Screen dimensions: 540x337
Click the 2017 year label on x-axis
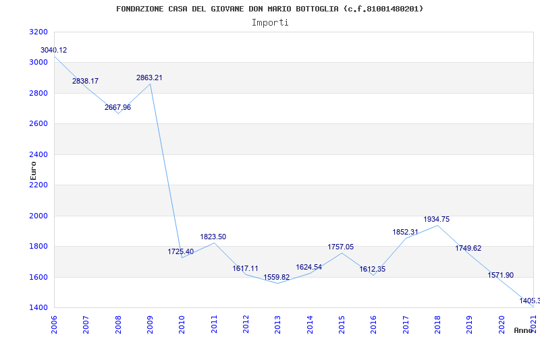(406, 325)
